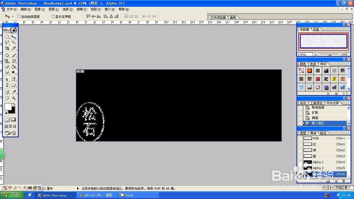Reset default foreground and background colors
Viewport: 354px width, 199px height.
[x=6, y=113]
